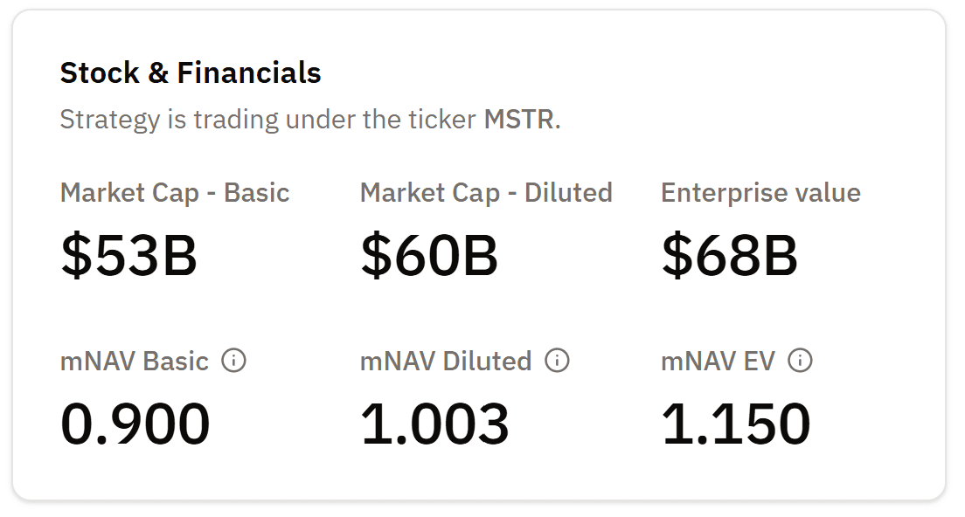Image resolution: width=965 pixels, height=517 pixels.
Task: Select the MSTR ticker text
Action: click(519, 120)
